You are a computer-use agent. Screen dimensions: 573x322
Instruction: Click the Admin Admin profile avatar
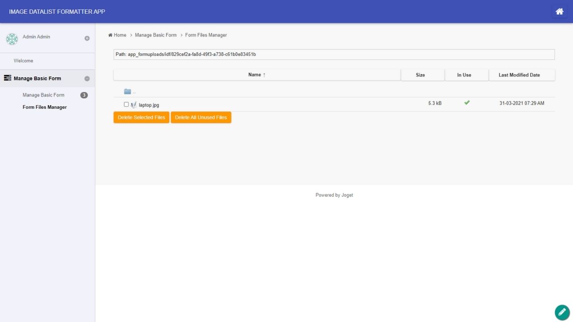tap(12, 39)
